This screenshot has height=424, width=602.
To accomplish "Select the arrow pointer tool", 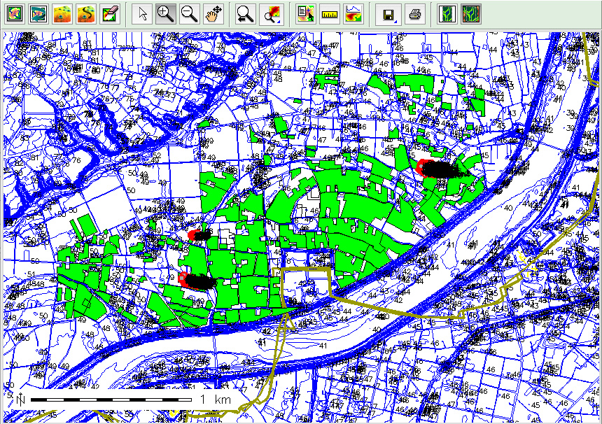I will pyautogui.click(x=143, y=14).
